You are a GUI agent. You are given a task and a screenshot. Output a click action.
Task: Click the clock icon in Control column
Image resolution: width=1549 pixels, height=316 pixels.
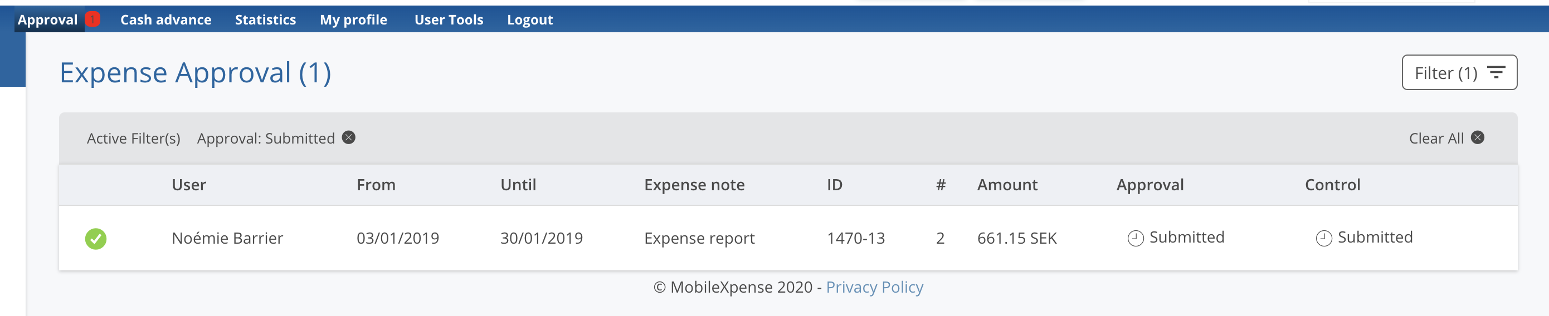1323,239
